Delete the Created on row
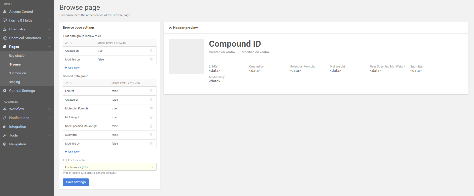Screen dimensions: 474x196 151,51
